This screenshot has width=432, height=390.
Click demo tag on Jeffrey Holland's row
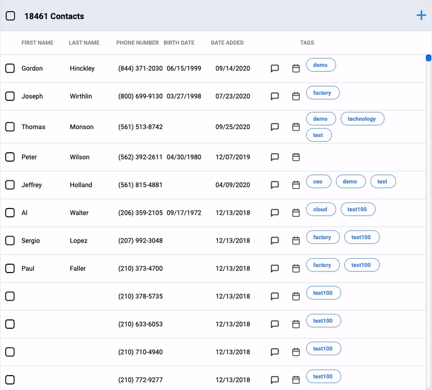350,181
